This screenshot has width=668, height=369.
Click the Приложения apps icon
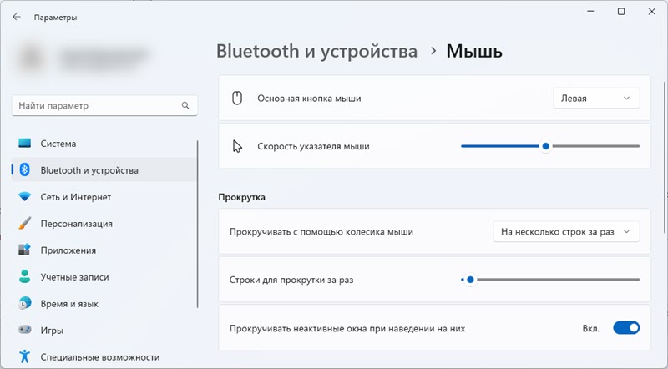24,250
